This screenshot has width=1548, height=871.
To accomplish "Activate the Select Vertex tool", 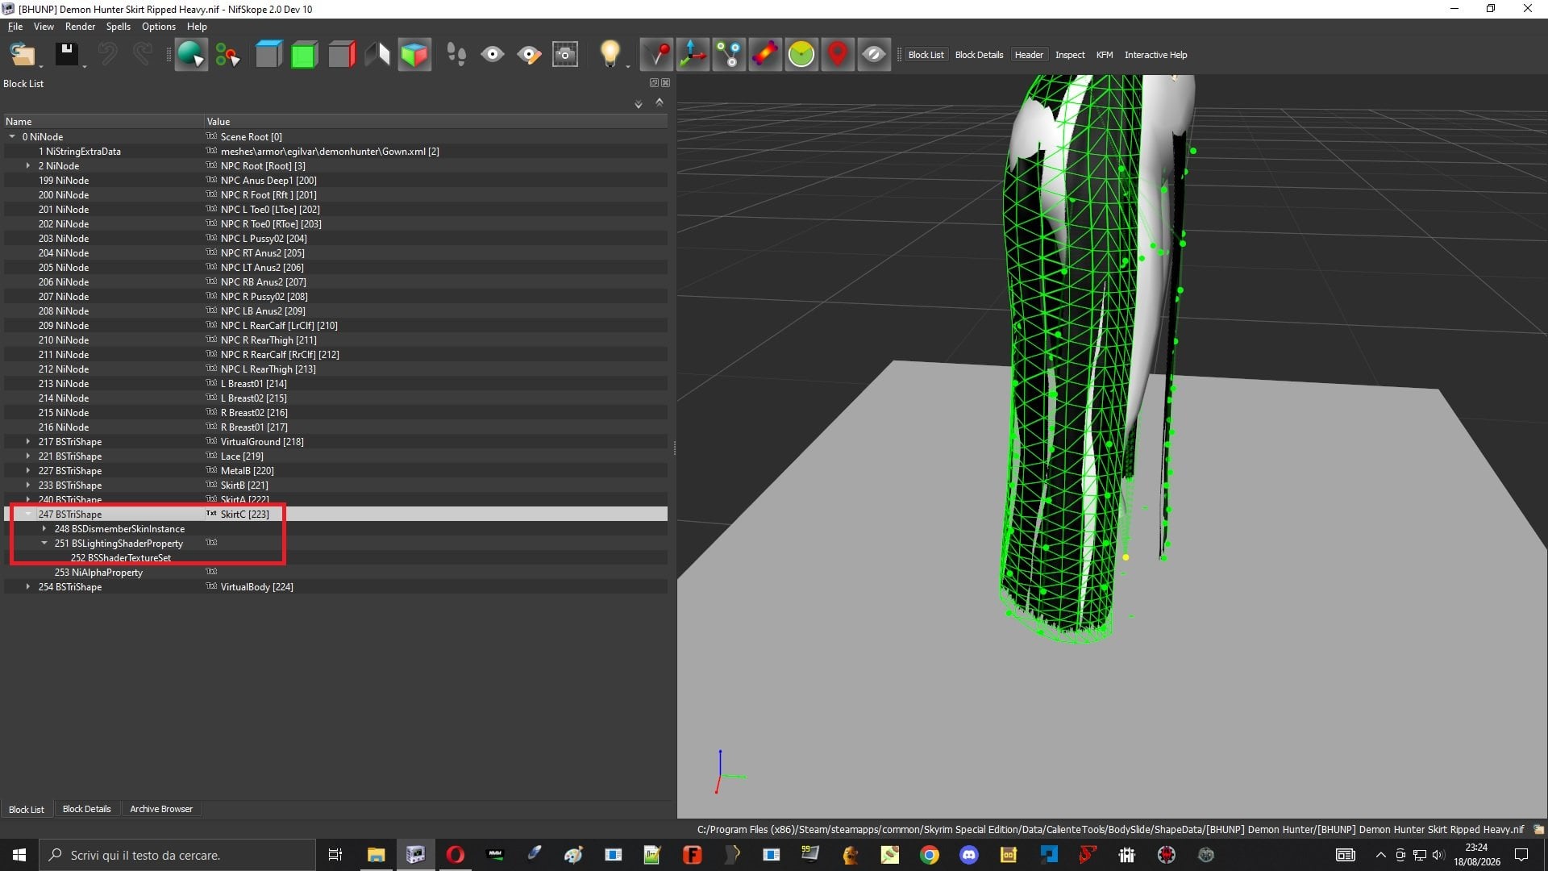I will (x=227, y=55).
